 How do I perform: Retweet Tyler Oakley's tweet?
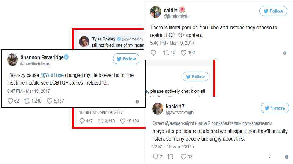click(101, 121)
